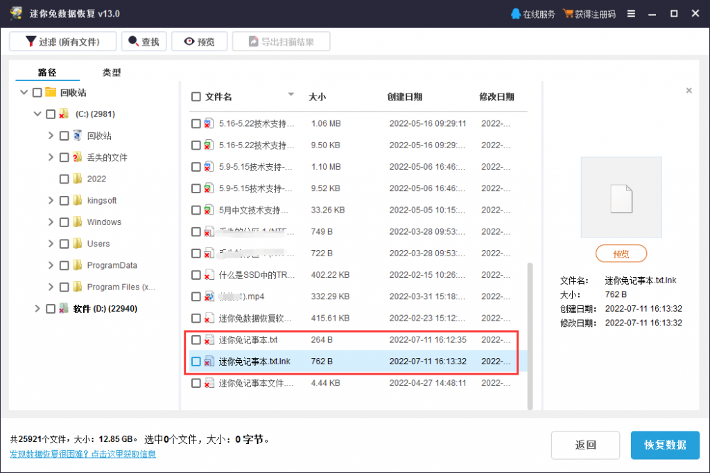
Task: Click the shopping cart registration code icon
Action: pos(568,14)
